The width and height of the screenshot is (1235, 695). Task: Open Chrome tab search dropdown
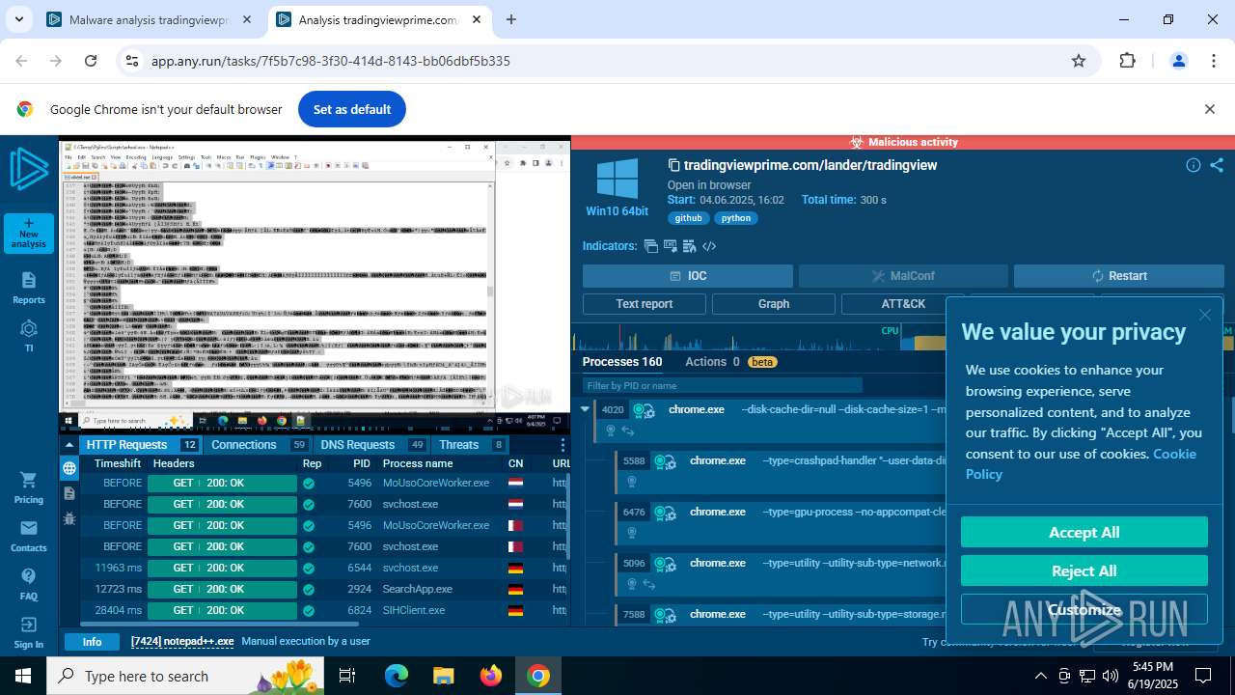(19, 19)
